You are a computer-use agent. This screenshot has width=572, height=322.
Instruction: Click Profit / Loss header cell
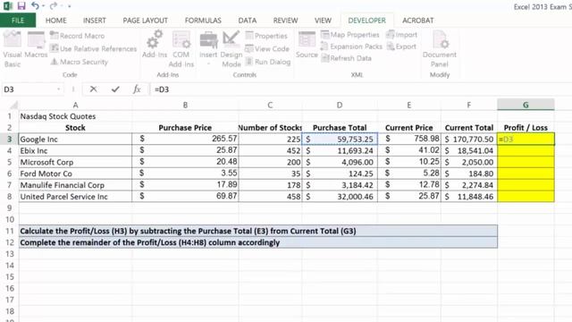click(526, 128)
